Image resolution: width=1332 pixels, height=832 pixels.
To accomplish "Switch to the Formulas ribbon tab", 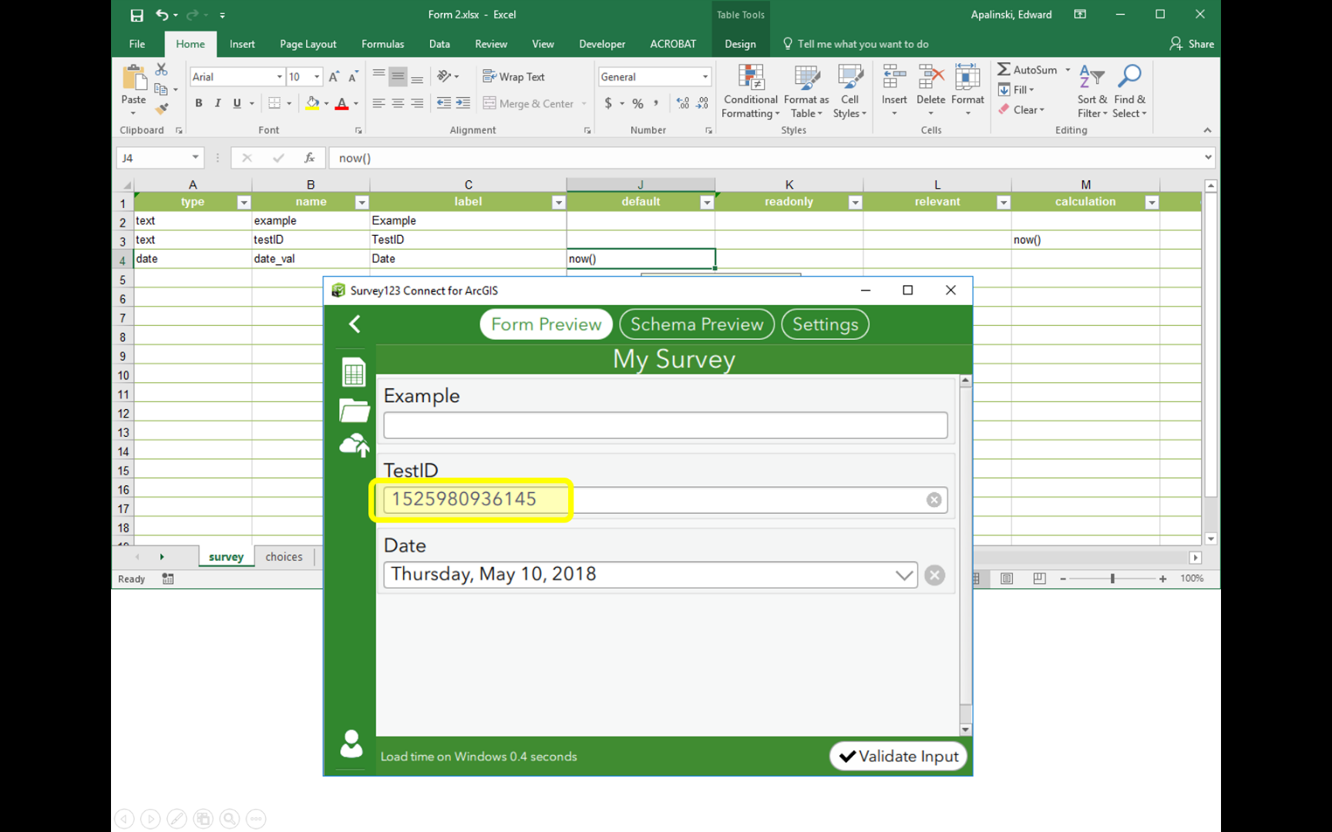I will point(382,44).
